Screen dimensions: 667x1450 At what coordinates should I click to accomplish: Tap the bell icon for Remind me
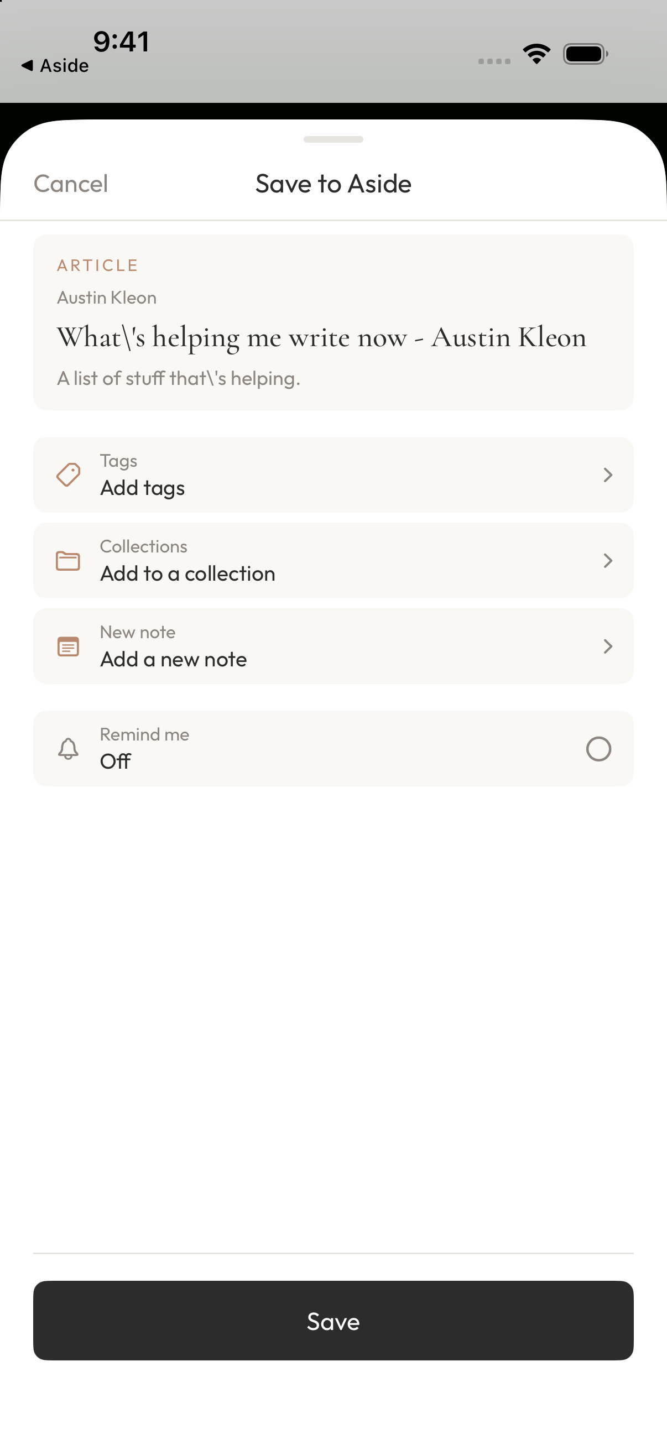[68, 749]
